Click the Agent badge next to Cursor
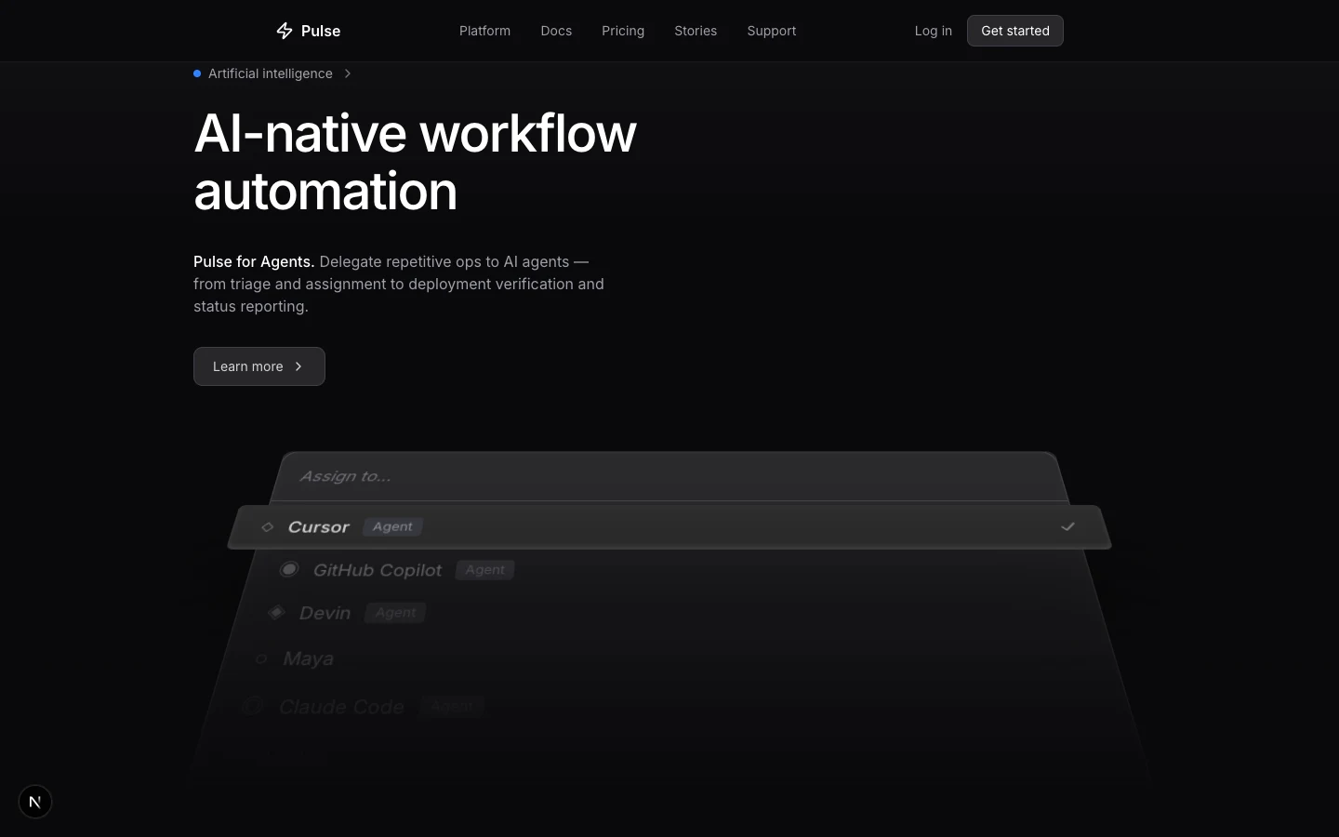 pos(392,526)
